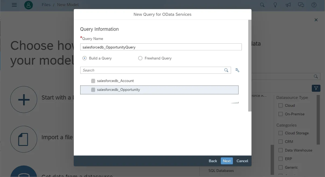Click the New Model breadcrumb
Screen dimensions: 325x177
[68, 5]
